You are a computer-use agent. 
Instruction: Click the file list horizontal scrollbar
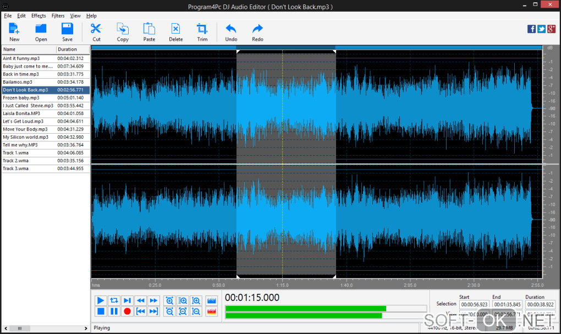[x=45, y=328]
